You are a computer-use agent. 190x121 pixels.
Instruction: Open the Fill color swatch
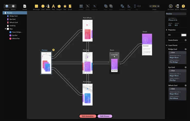184,35
